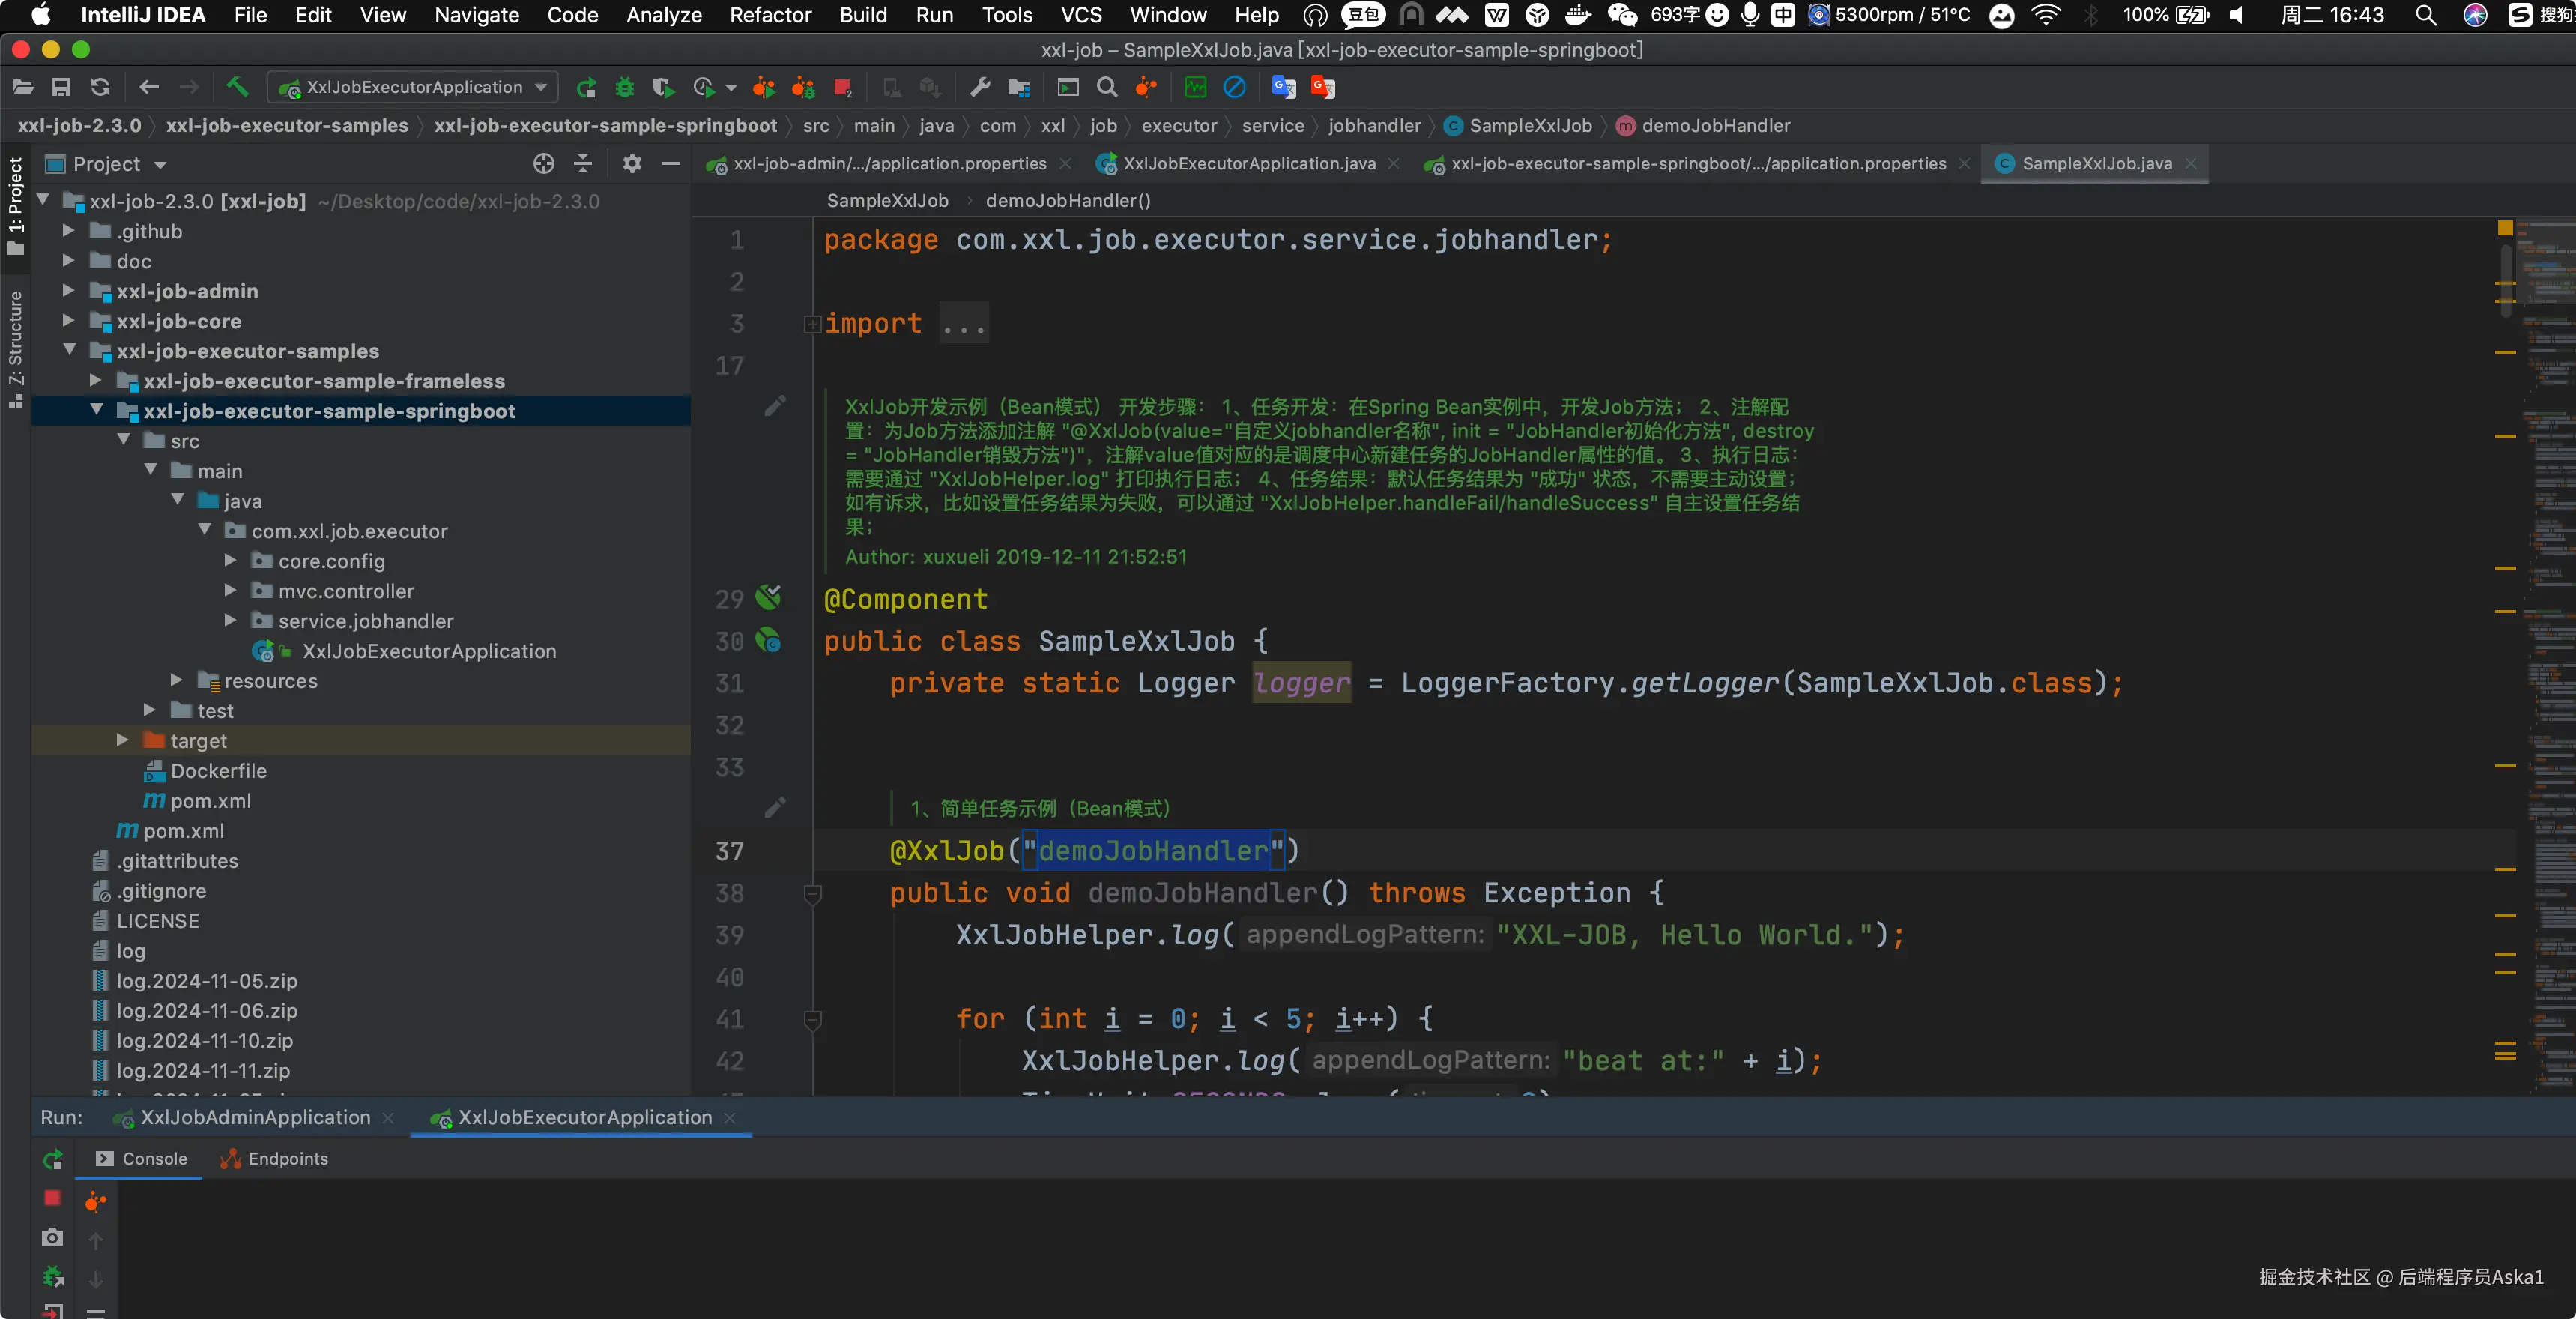Hide the Project panel with minus icon

pyautogui.click(x=671, y=164)
